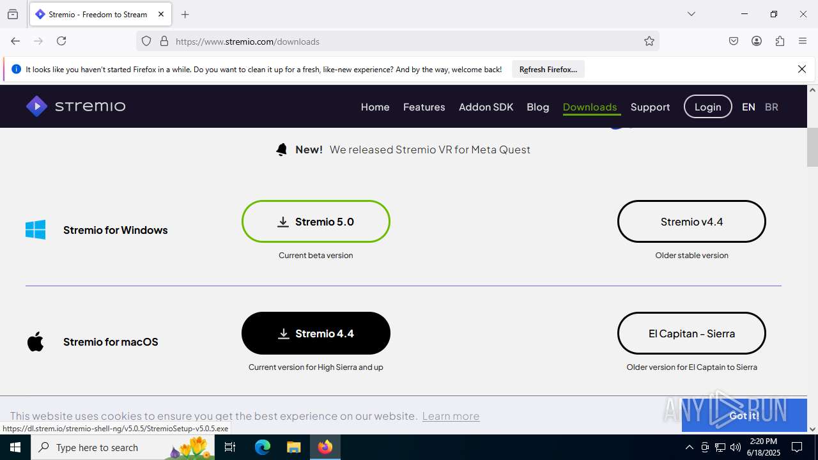The width and height of the screenshot is (818, 460).
Task: Click the 'Current beta version' caption
Action: point(316,255)
